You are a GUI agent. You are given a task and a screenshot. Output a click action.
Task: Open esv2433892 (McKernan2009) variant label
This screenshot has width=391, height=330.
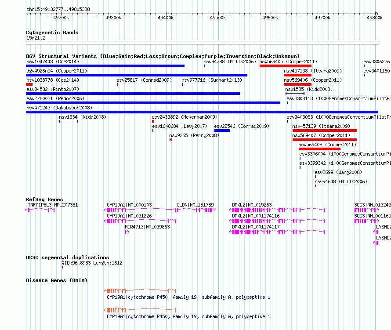[x=185, y=117]
